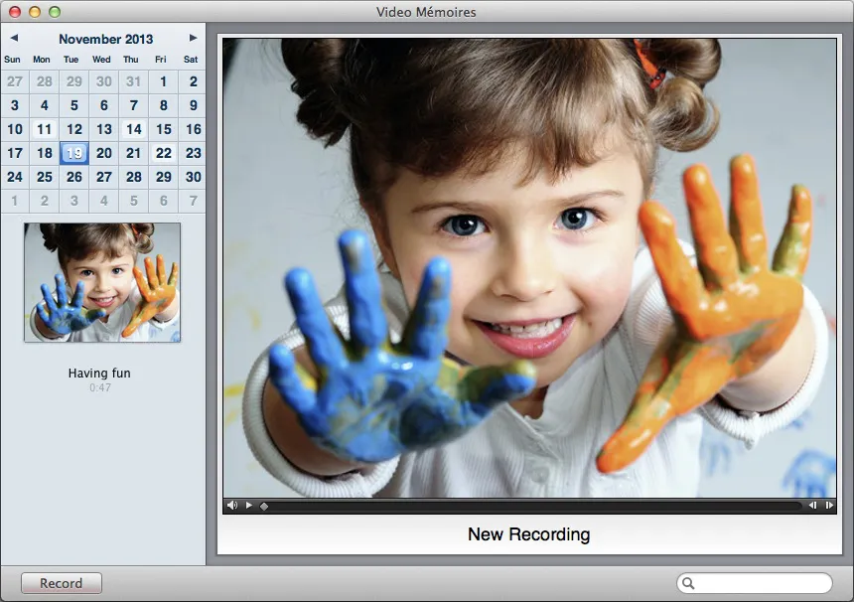This screenshot has height=602, width=854.
Task: Step backward one frame
Action: 812,505
